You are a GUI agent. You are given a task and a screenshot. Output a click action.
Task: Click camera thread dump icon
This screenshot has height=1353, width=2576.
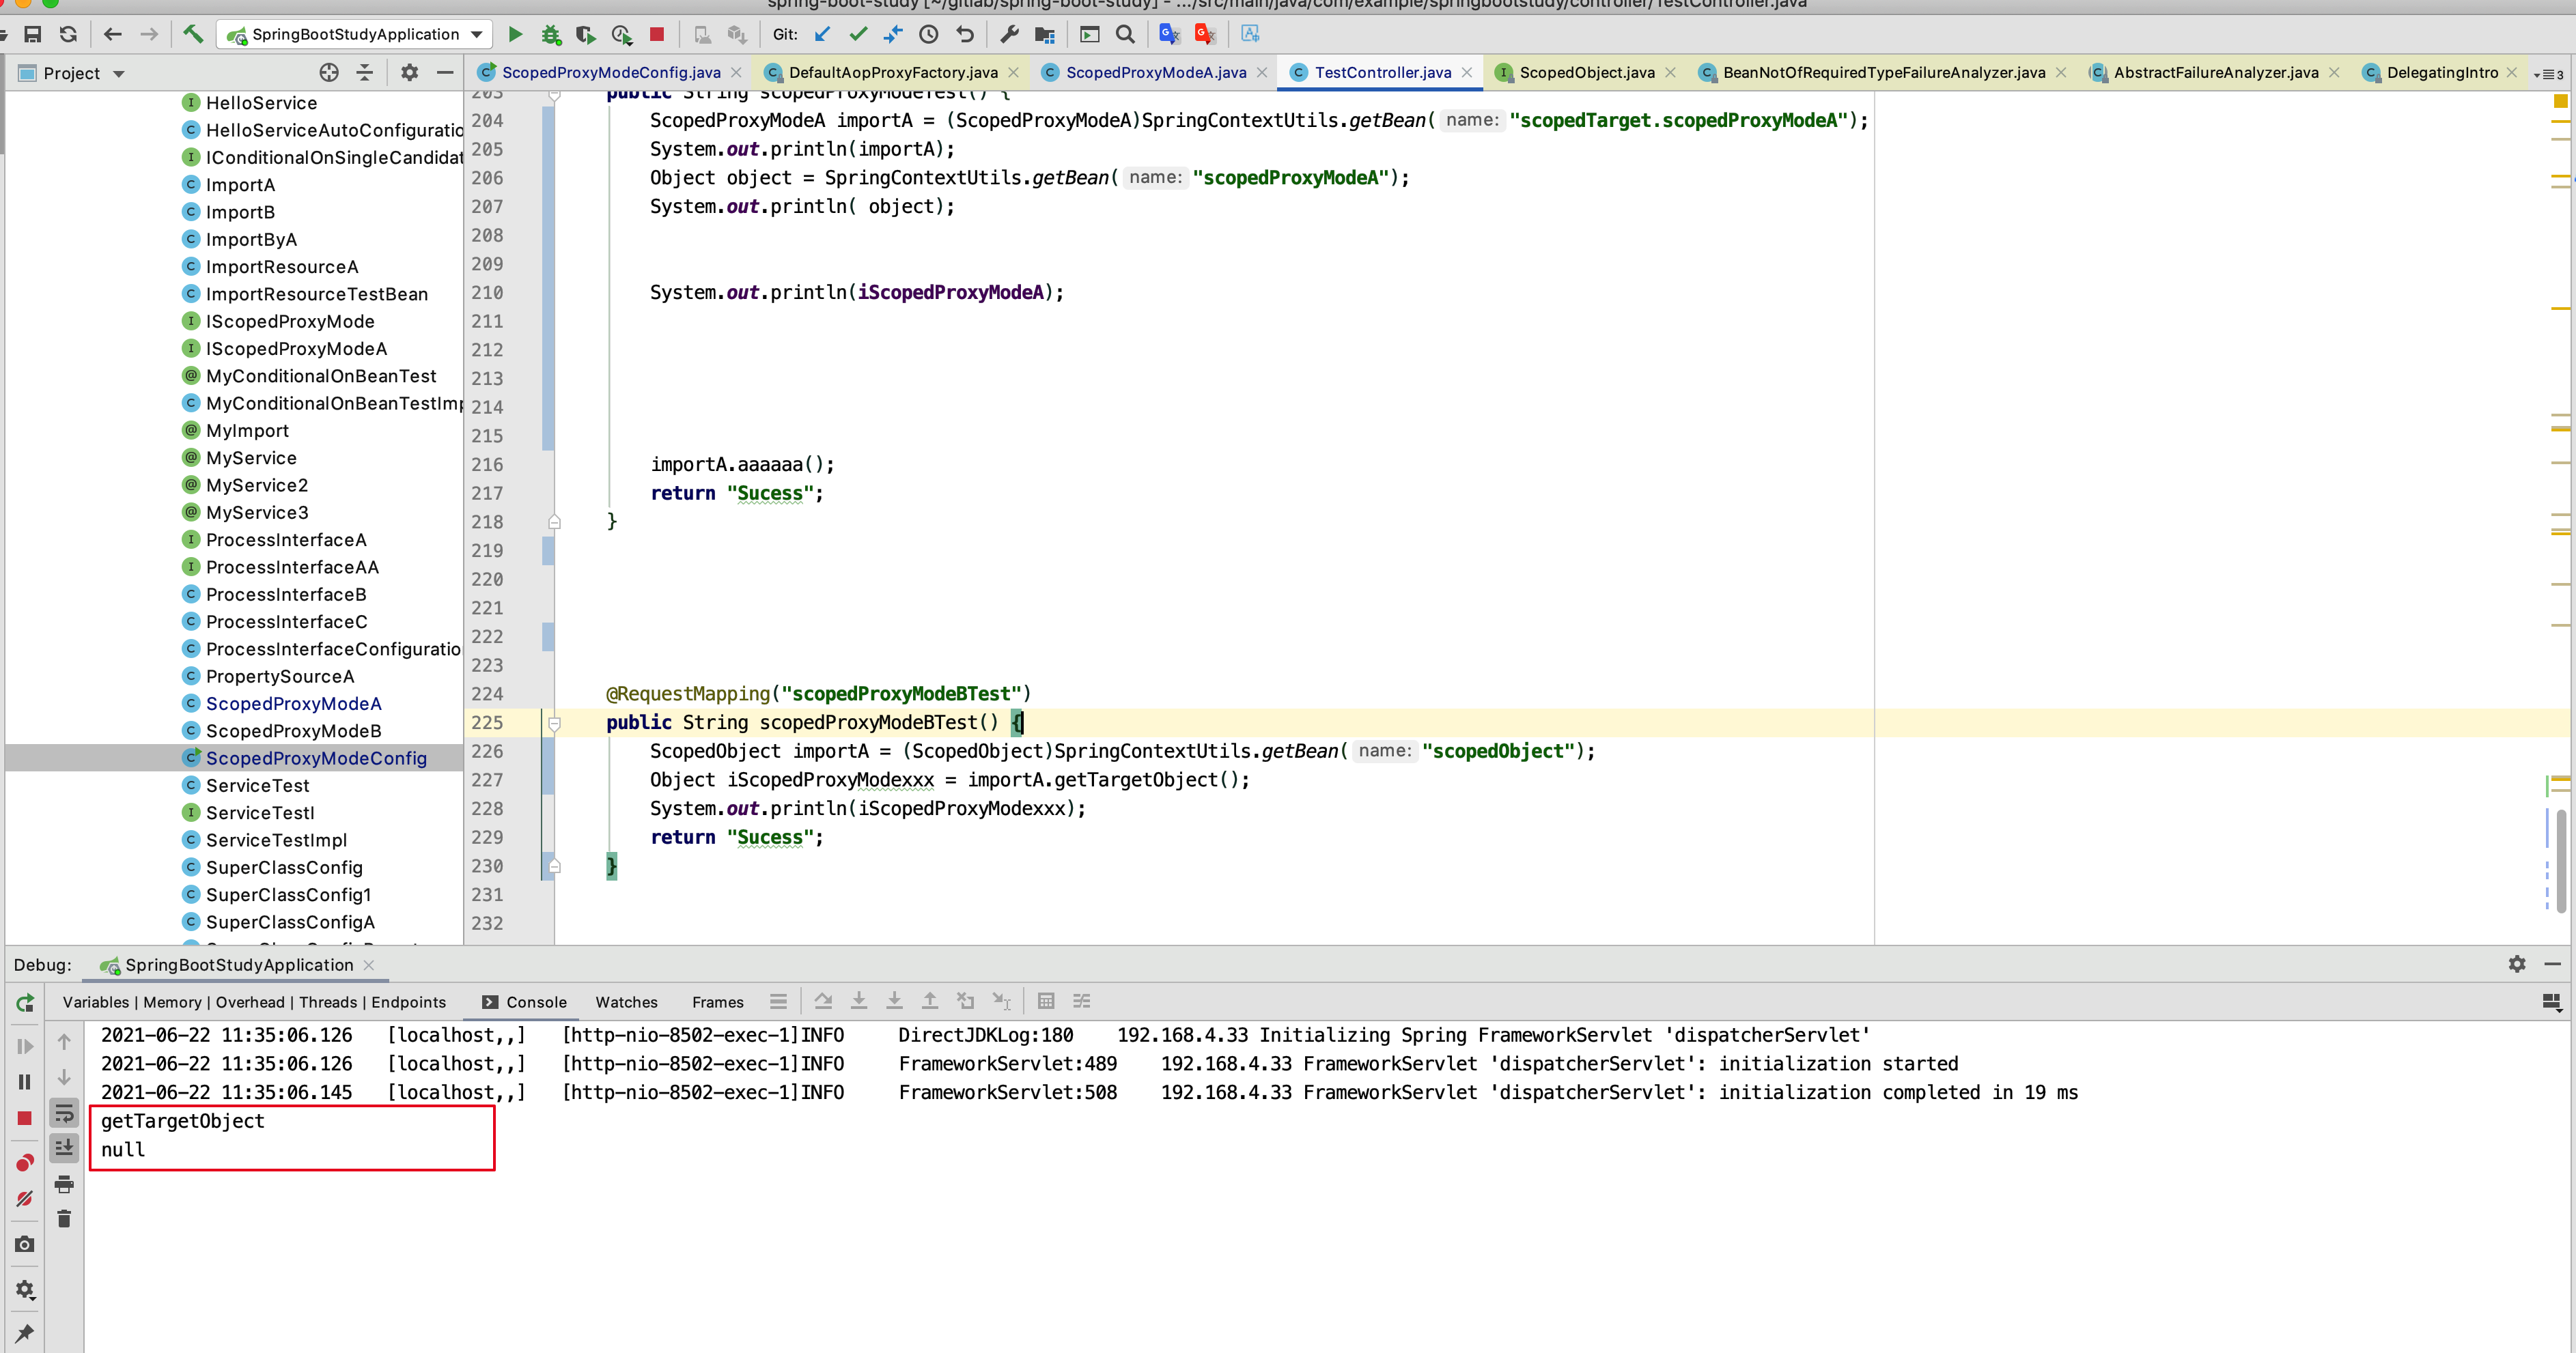click(25, 1244)
